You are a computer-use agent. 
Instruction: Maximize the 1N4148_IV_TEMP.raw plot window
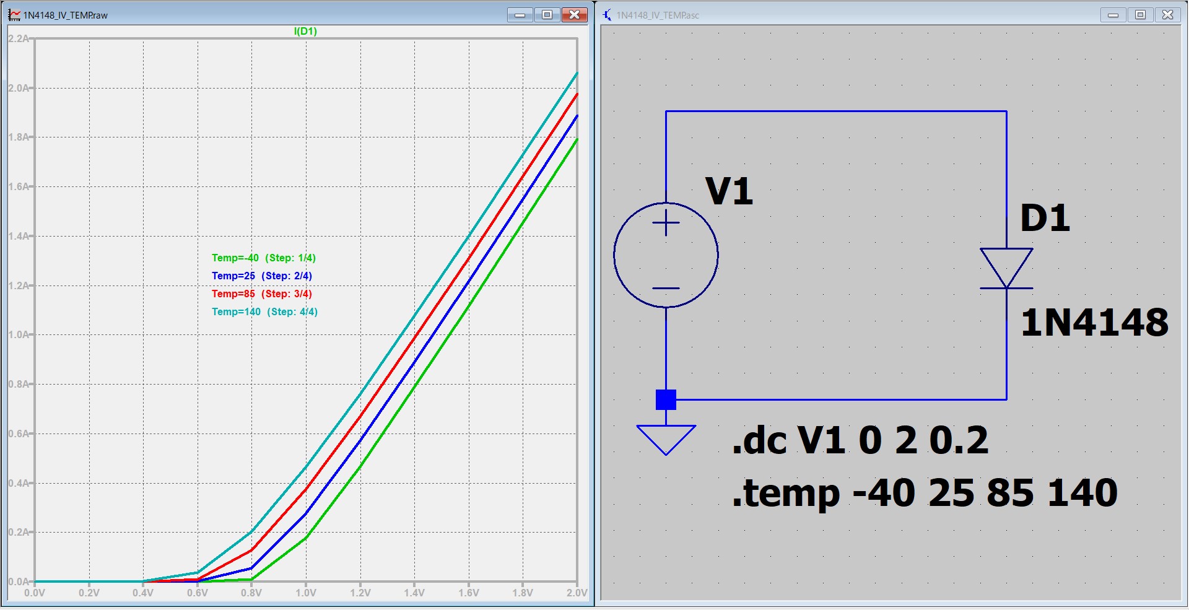coord(547,15)
